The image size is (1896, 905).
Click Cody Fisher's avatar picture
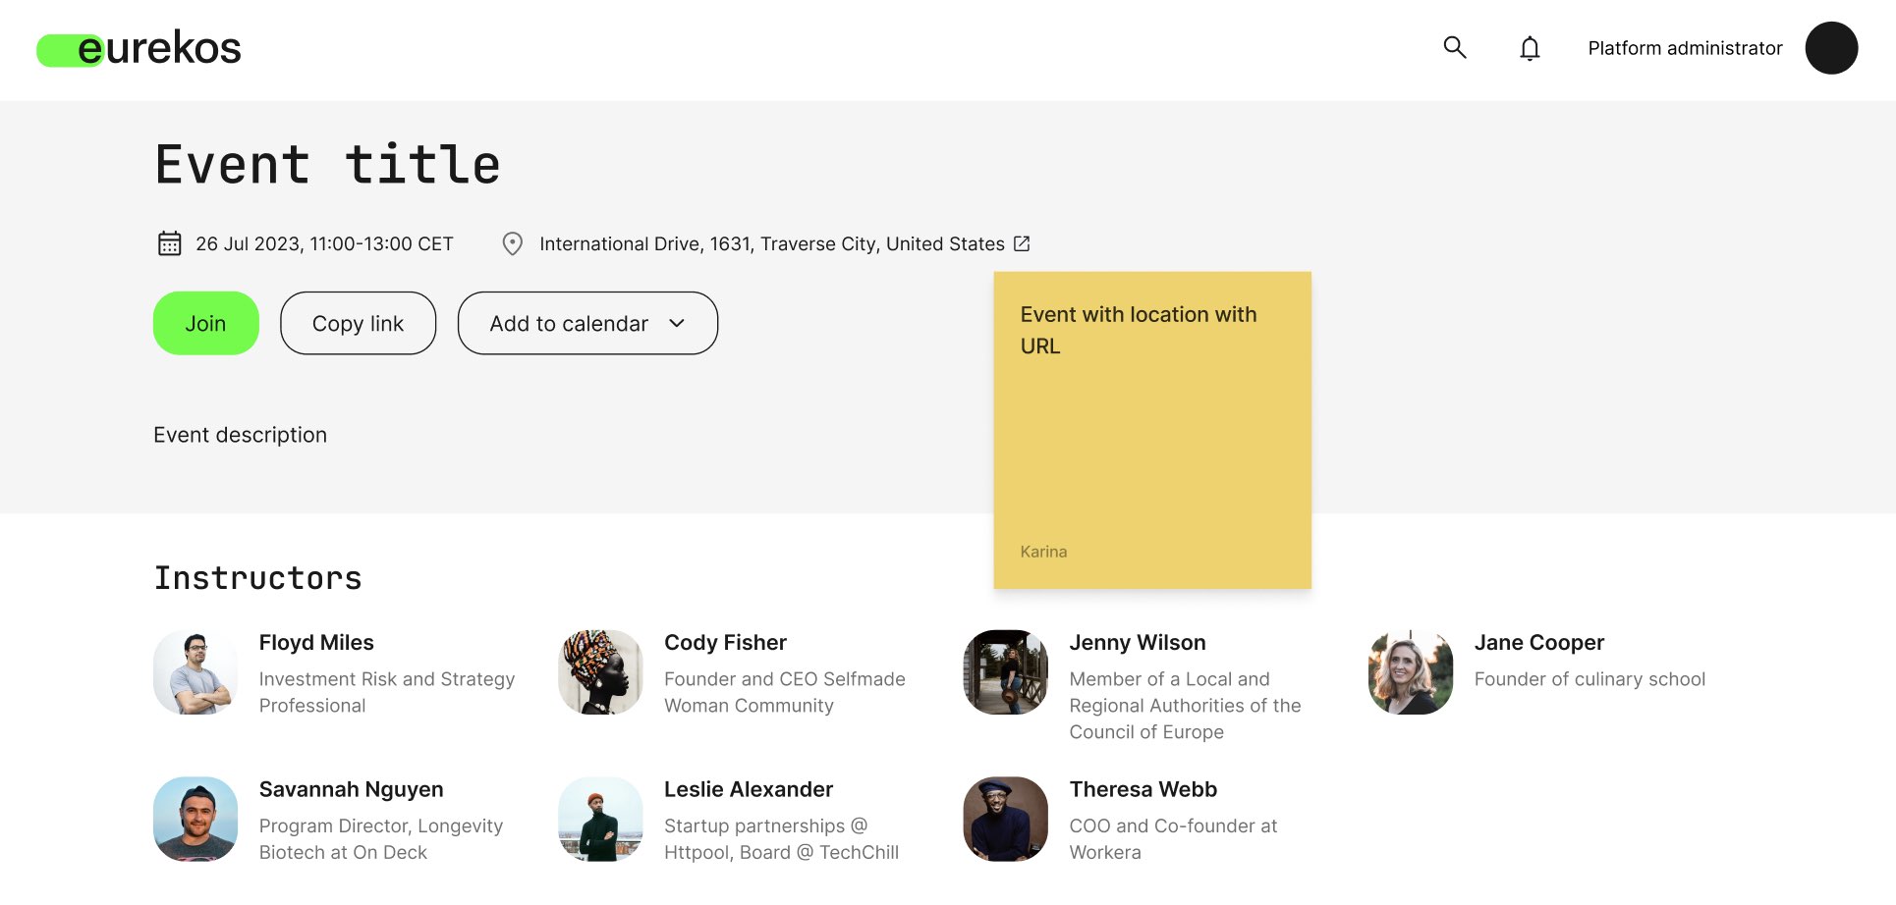tap(600, 672)
